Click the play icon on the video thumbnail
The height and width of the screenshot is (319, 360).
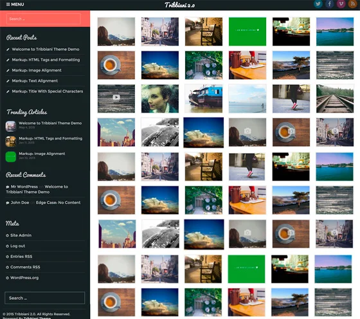(116, 97)
